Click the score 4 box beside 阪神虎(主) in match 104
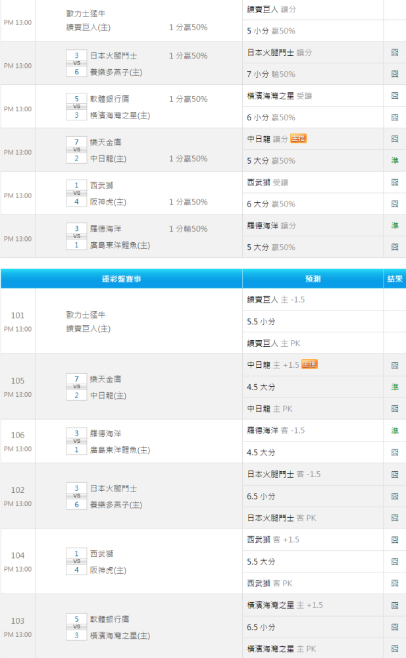406x658 pixels. [x=76, y=570]
